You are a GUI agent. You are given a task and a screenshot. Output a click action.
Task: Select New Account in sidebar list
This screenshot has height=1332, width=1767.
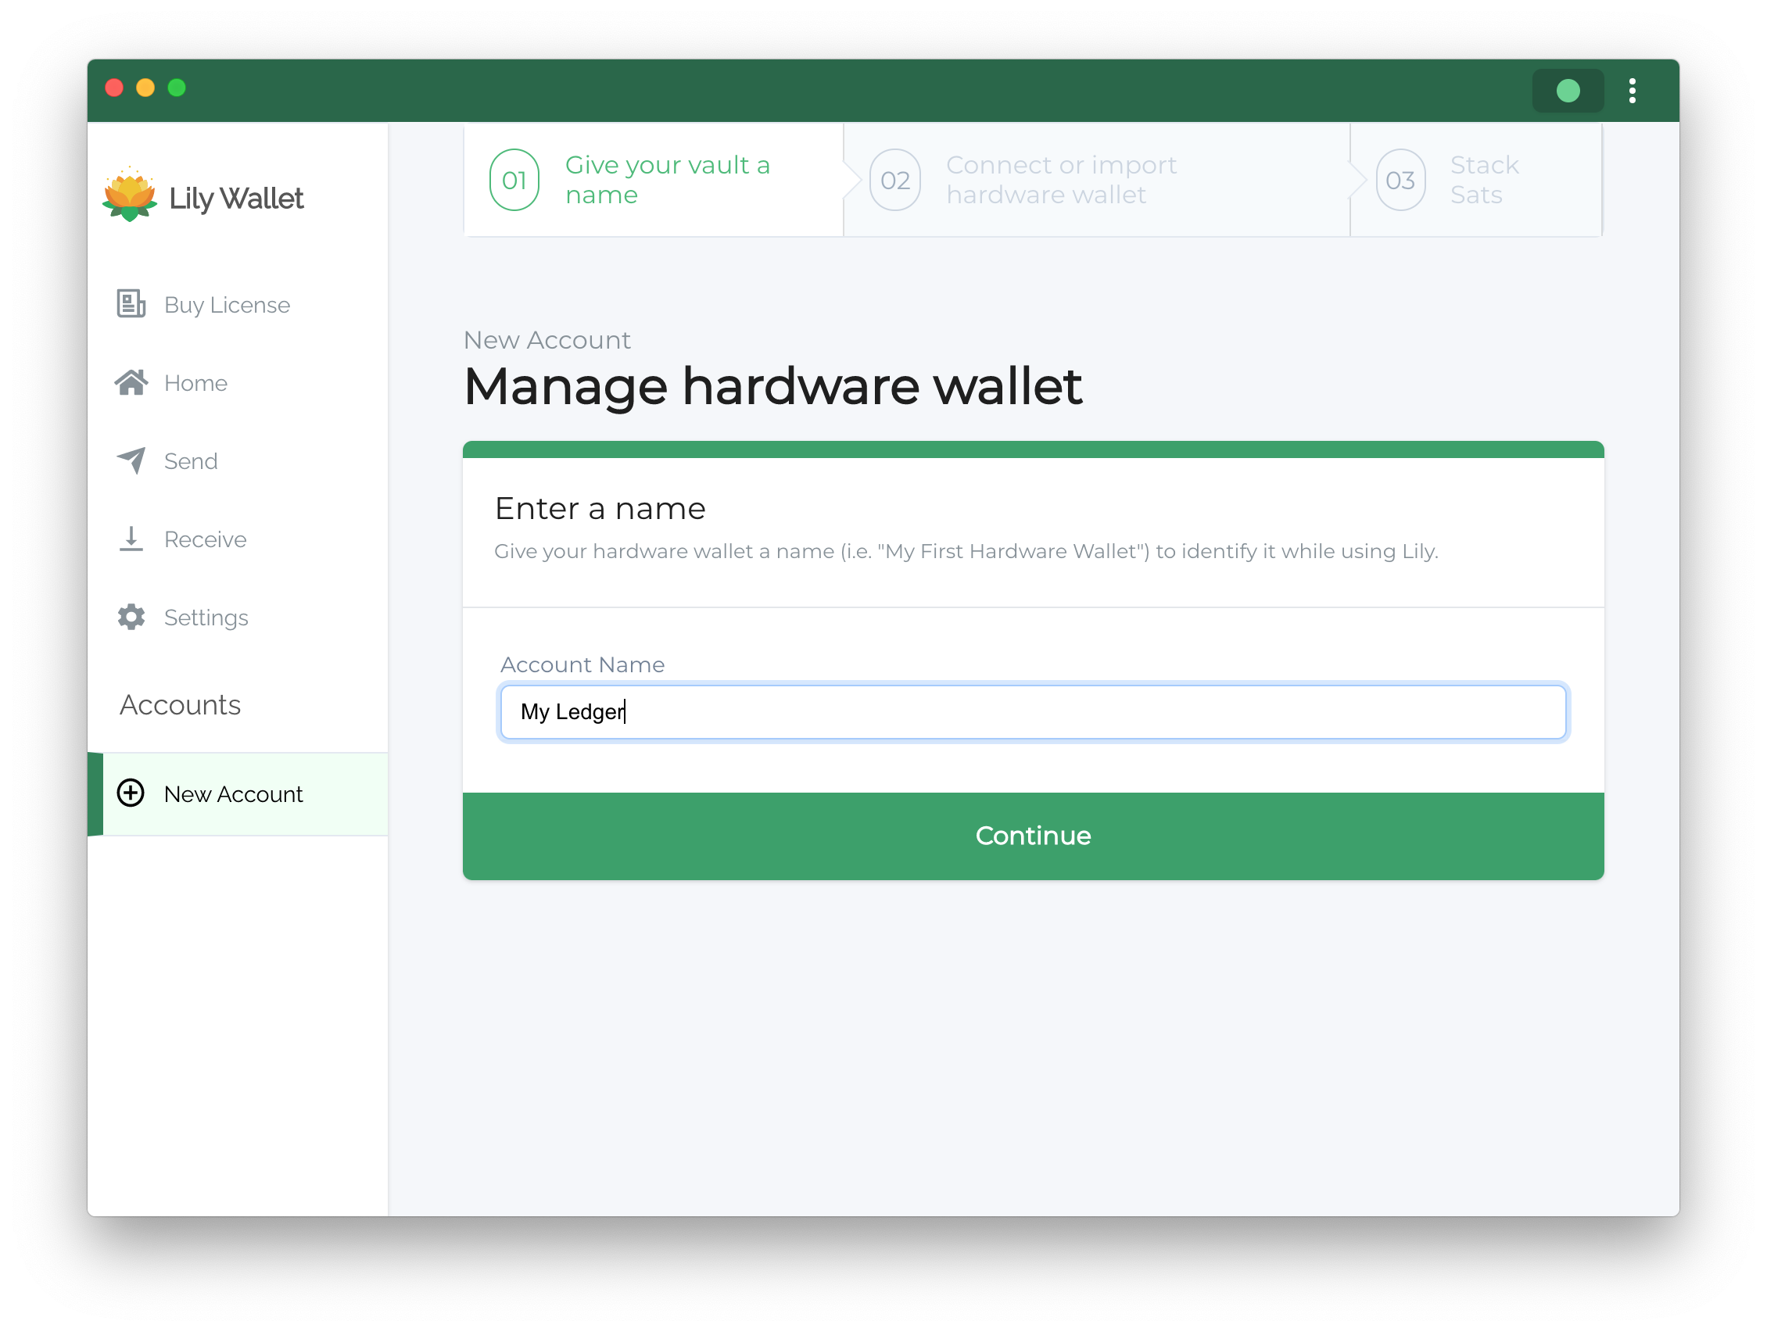(x=232, y=792)
